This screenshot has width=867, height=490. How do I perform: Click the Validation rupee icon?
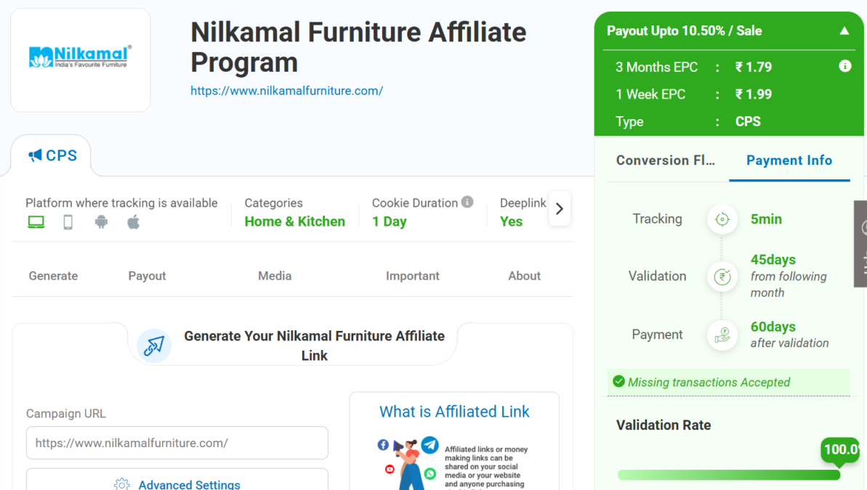pos(722,276)
